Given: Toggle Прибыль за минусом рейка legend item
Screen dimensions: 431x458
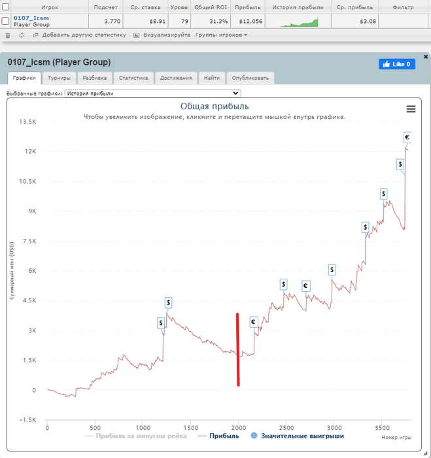Looking at the screenshot, I should click(x=135, y=436).
